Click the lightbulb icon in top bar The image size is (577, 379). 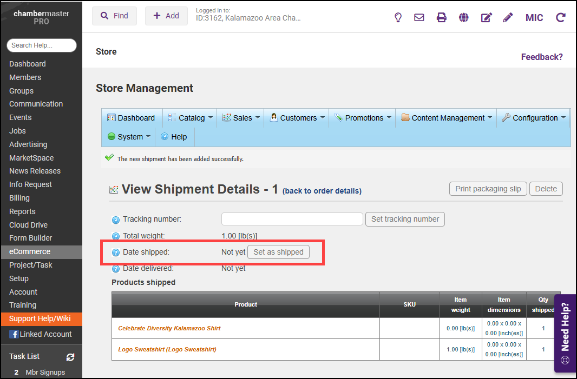click(x=398, y=17)
